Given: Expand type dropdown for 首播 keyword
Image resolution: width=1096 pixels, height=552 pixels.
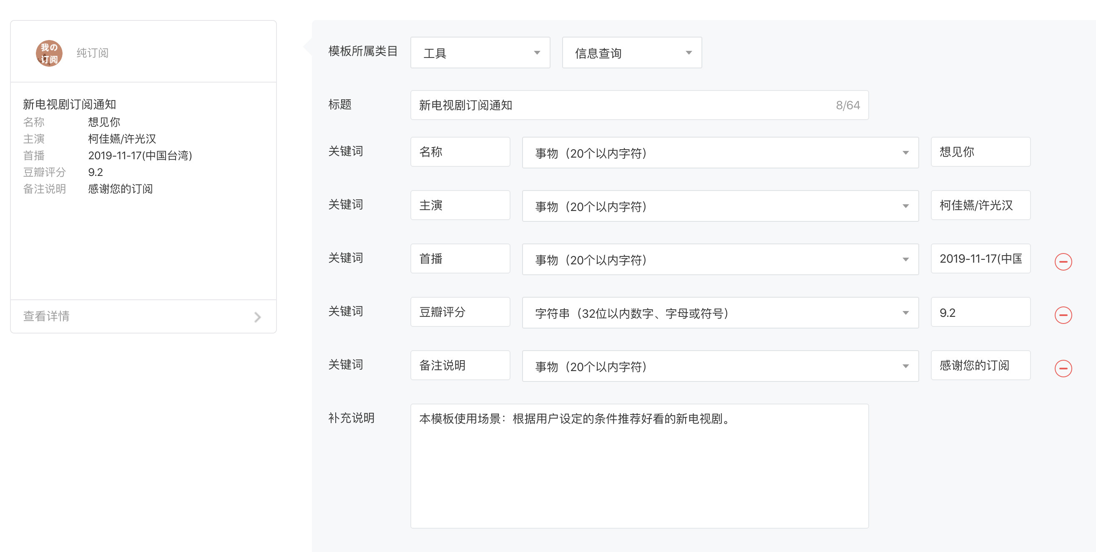Looking at the screenshot, I should (720, 259).
